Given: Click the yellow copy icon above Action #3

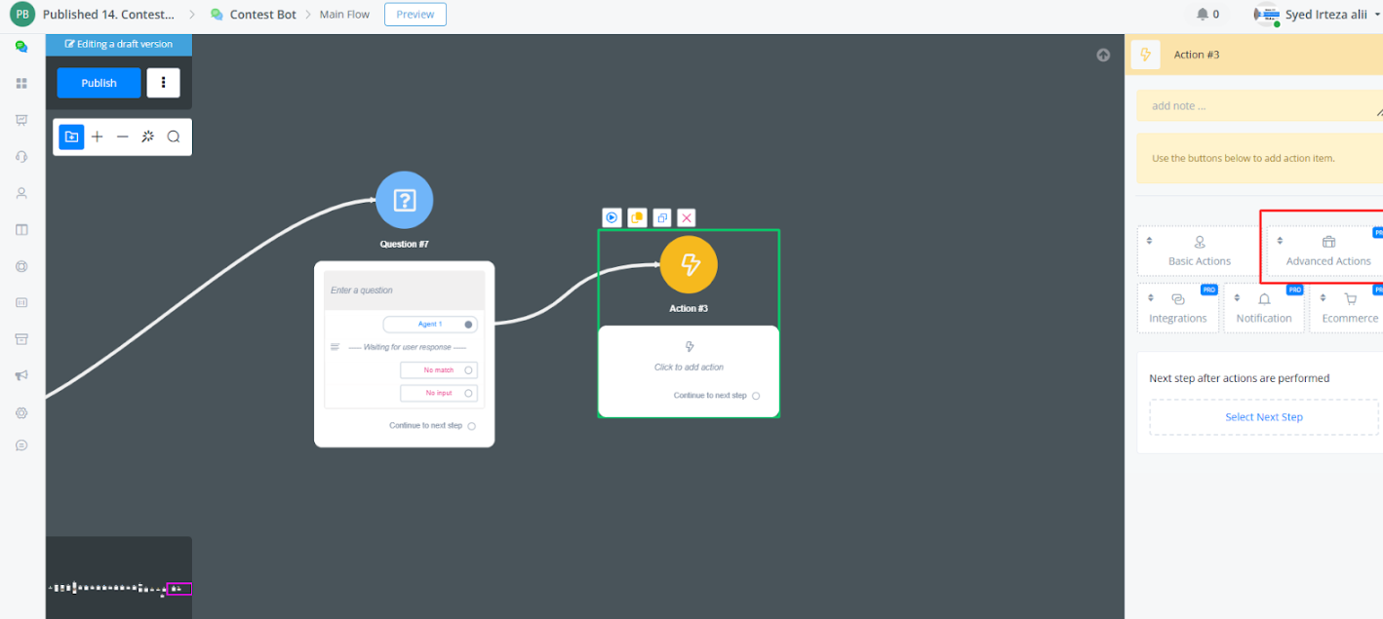Looking at the screenshot, I should coord(636,218).
